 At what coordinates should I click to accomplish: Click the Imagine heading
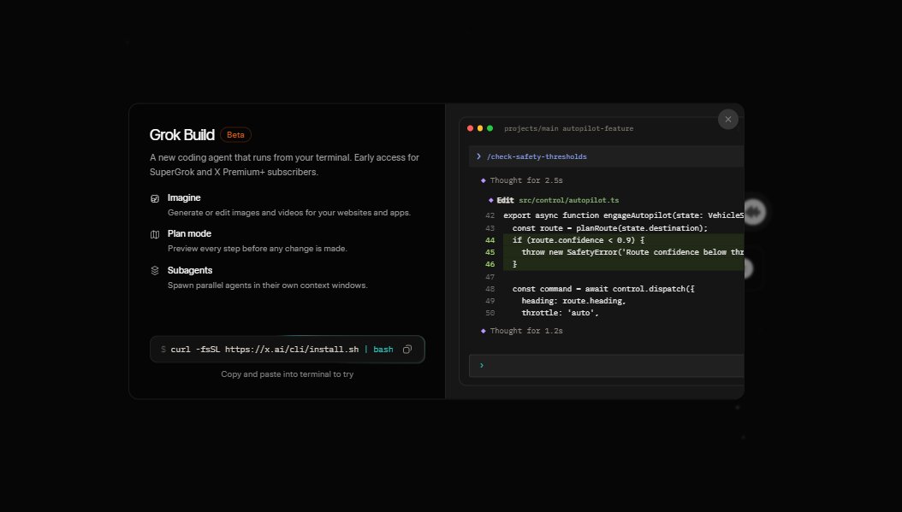(x=184, y=197)
